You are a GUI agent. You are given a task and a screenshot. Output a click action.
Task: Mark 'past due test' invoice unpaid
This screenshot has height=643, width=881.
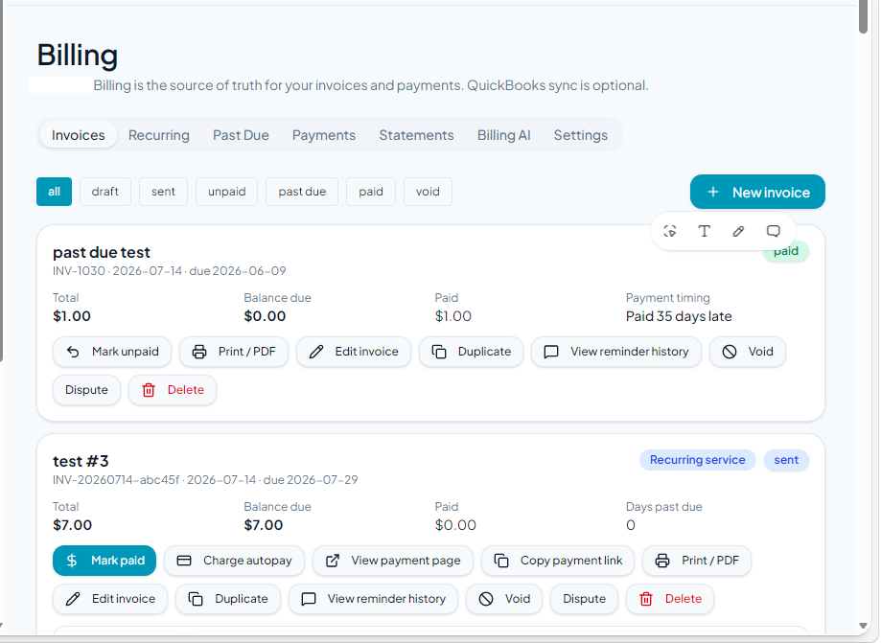tap(112, 352)
